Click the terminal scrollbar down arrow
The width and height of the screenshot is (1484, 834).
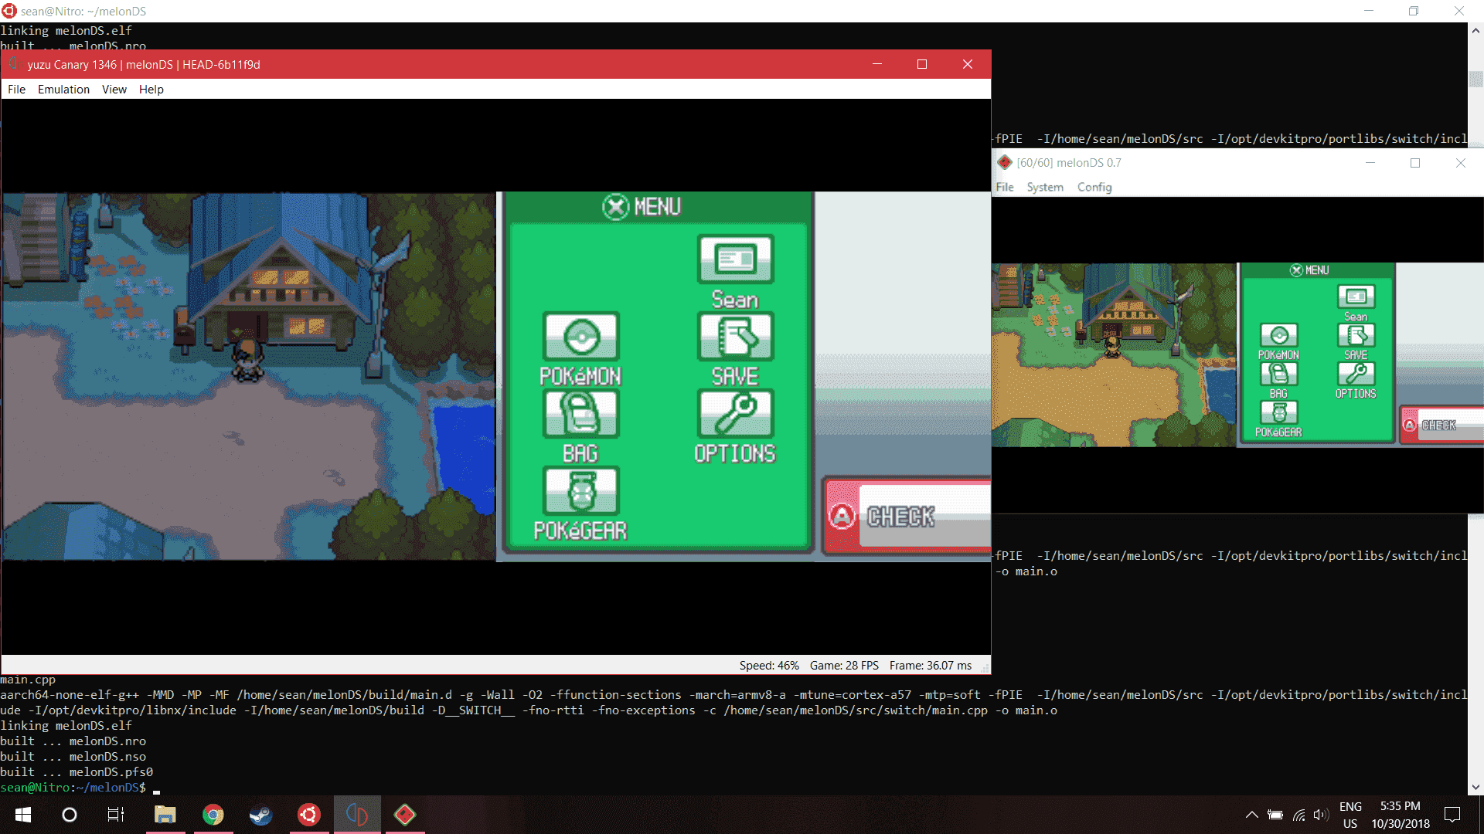click(x=1475, y=788)
